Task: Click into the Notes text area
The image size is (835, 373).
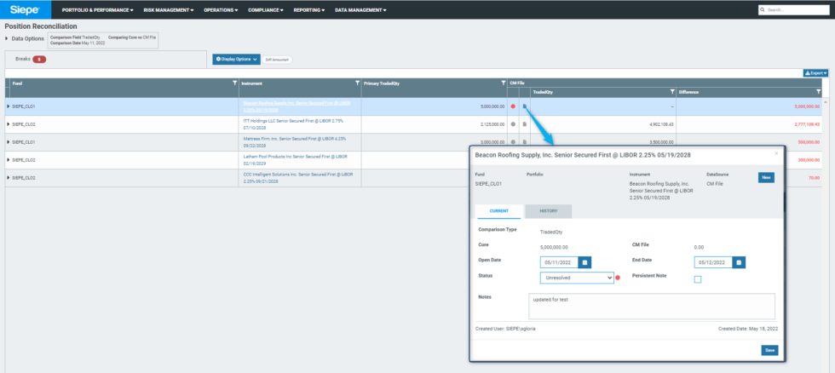Action: (651, 306)
